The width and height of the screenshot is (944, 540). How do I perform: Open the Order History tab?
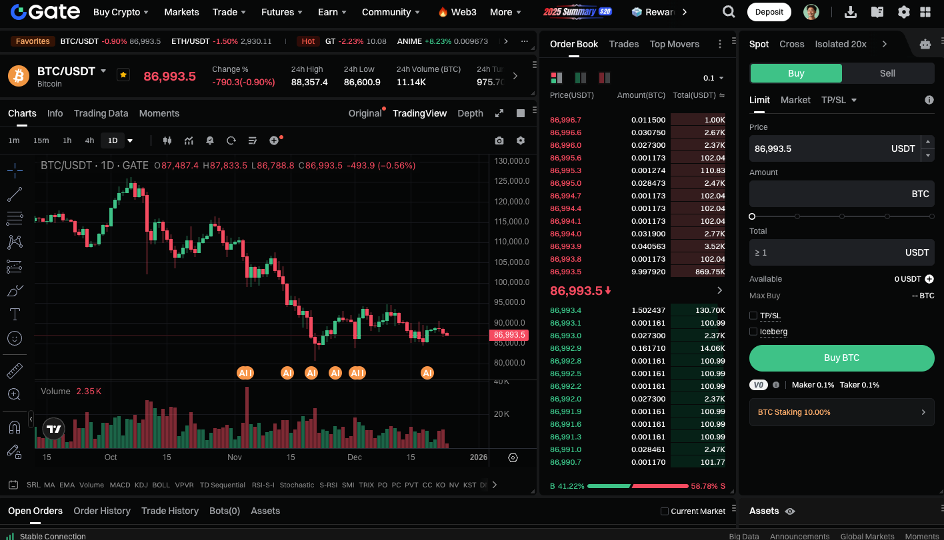tap(102, 511)
